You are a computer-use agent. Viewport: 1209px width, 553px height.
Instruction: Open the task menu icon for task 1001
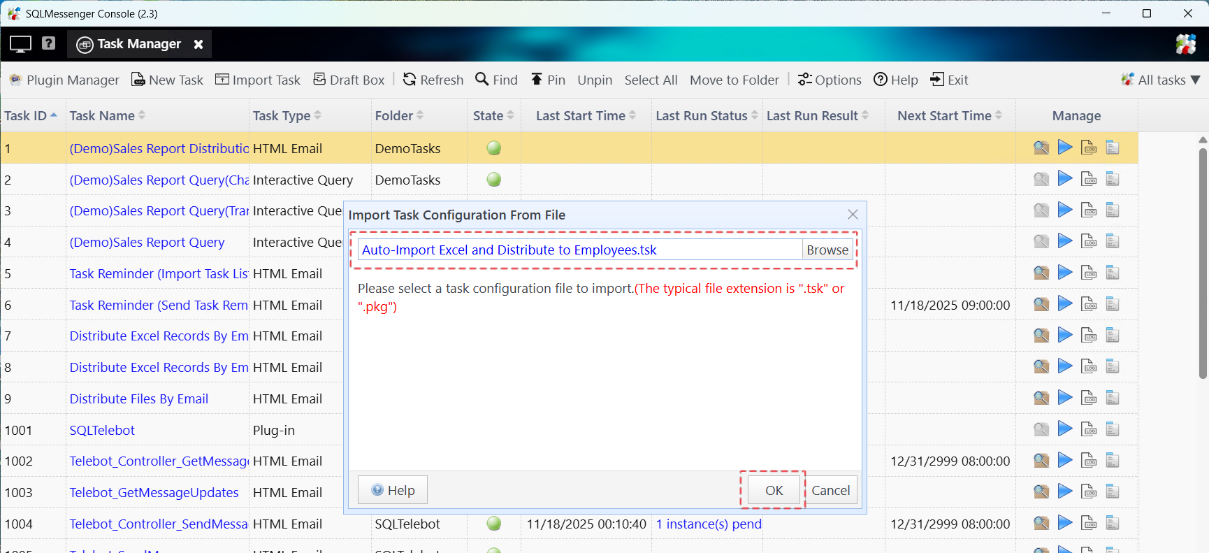(1113, 429)
